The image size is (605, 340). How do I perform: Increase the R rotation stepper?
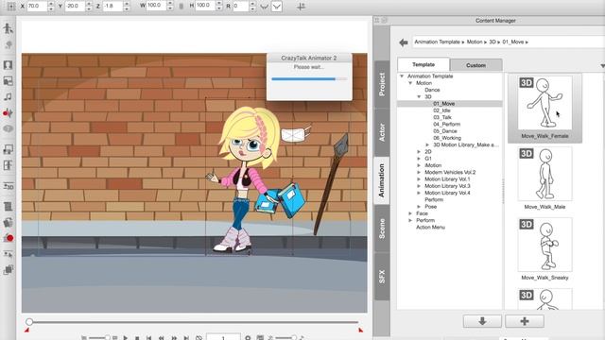tap(252, 4)
